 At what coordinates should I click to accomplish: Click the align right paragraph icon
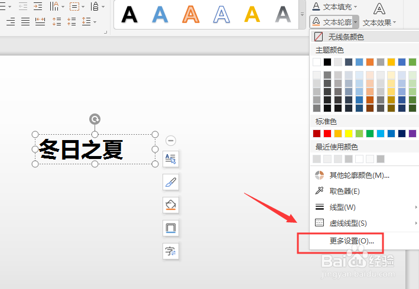pos(11,21)
